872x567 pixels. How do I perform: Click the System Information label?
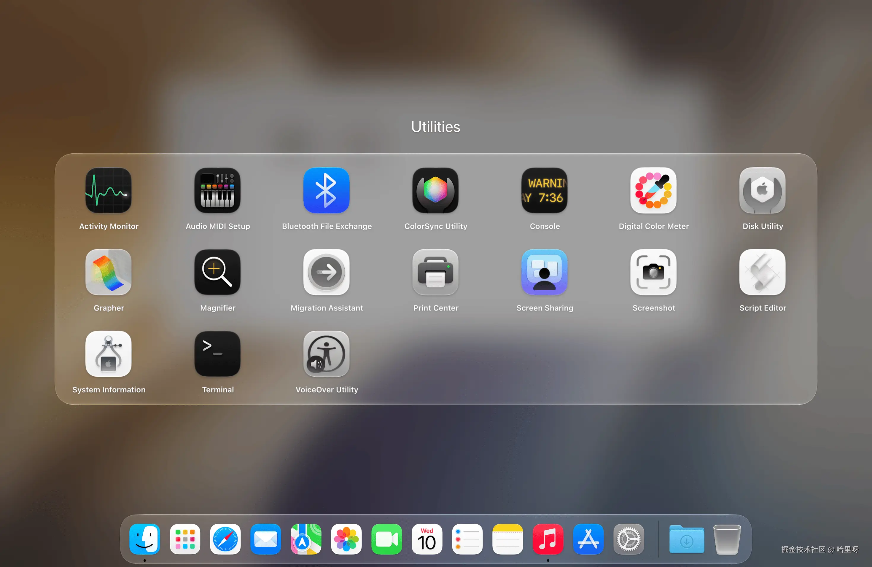pos(109,390)
